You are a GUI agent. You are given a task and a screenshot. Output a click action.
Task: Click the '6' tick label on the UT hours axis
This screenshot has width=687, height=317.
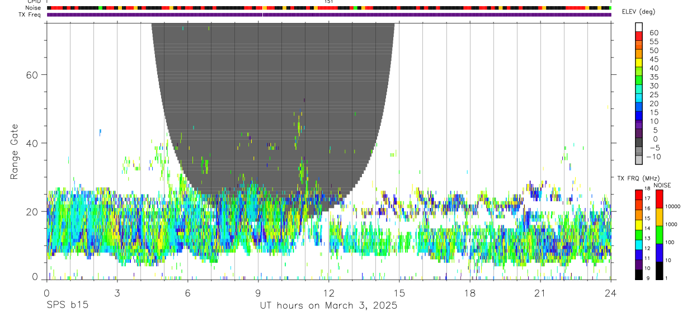point(187,292)
